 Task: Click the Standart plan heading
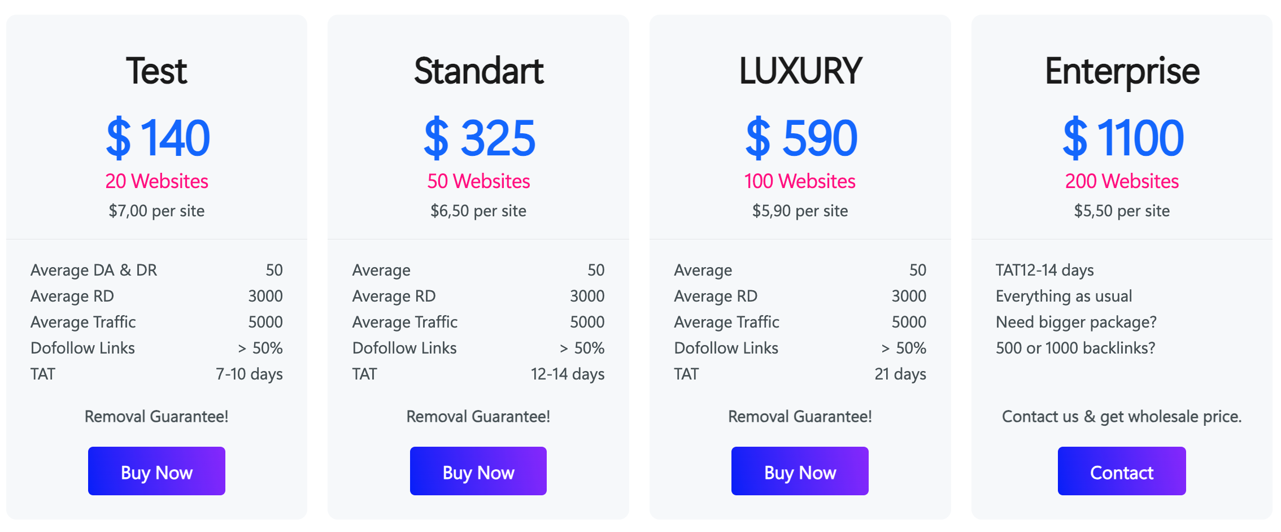pos(478,71)
